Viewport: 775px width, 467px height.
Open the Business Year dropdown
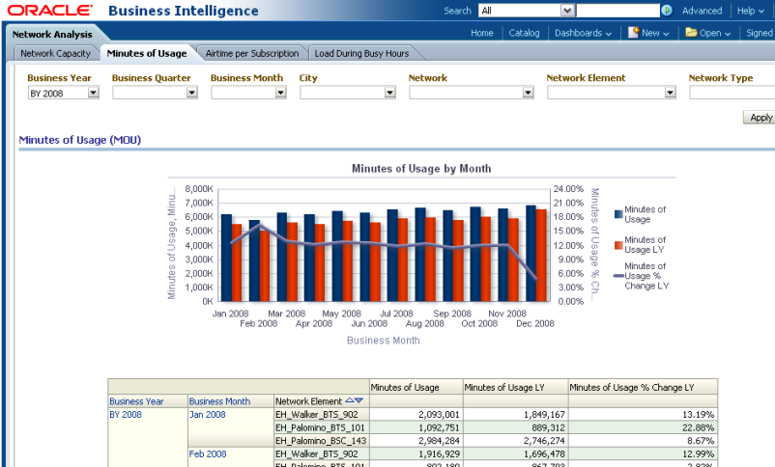coord(93,93)
